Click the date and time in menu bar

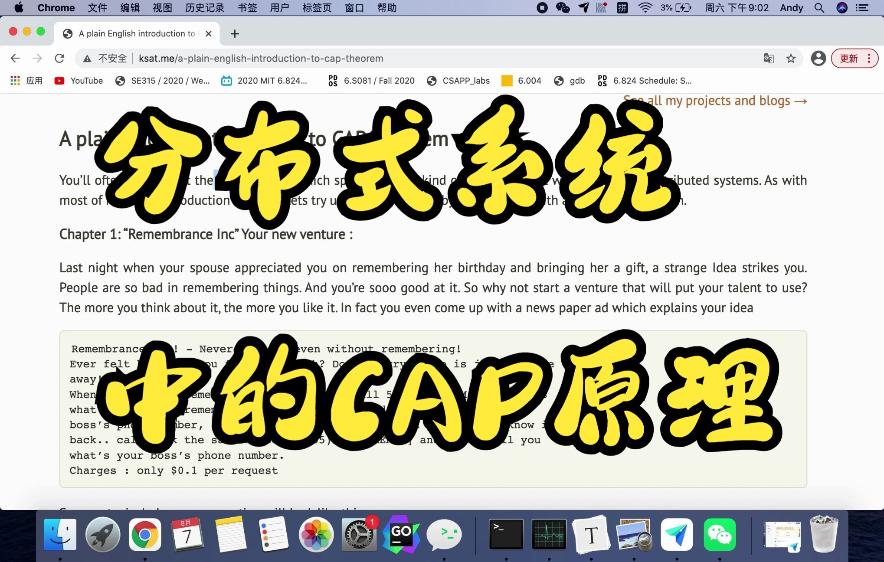[x=737, y=8]
